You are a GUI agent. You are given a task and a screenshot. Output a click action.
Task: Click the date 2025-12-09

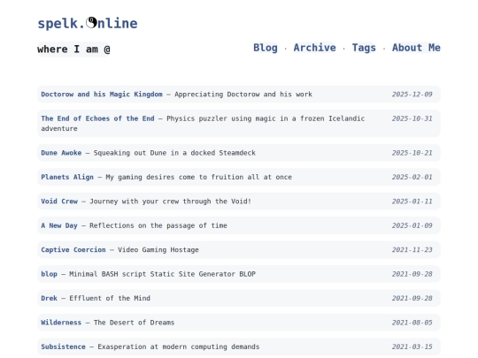[412, 95]
